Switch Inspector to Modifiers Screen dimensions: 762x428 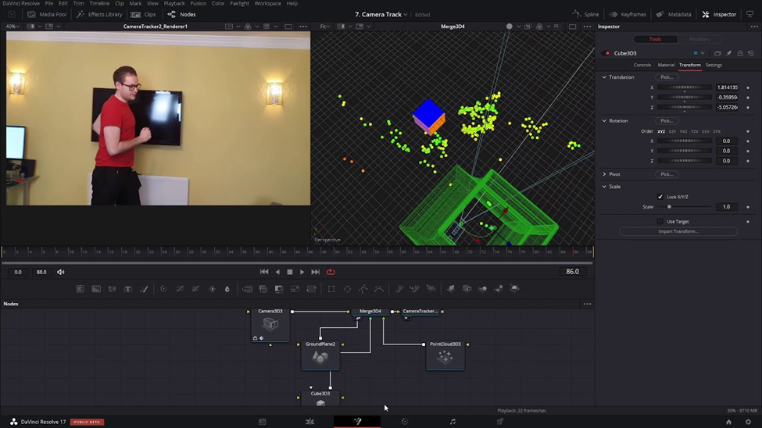699,39
